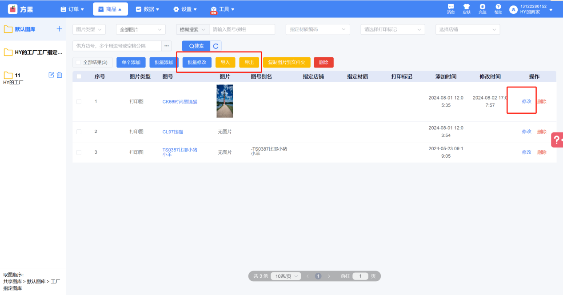
Task: Open the CL97钱猫 link
Action: pos(173,132)
